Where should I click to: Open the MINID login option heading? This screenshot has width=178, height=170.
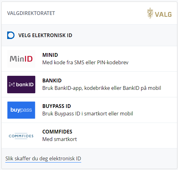50,55
